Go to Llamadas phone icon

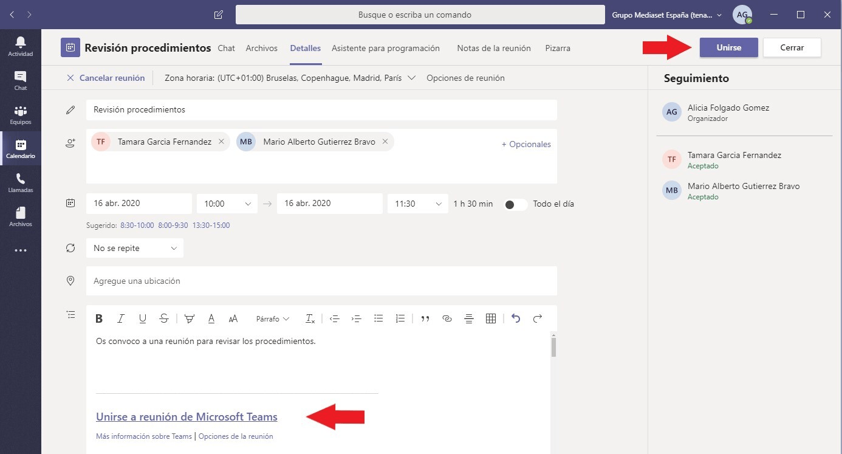(21, 182)
